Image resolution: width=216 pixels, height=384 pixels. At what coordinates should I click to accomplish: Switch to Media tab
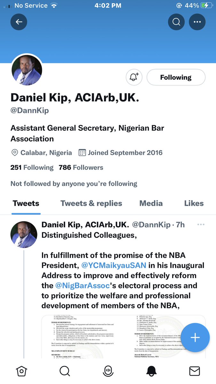(151, 204)
